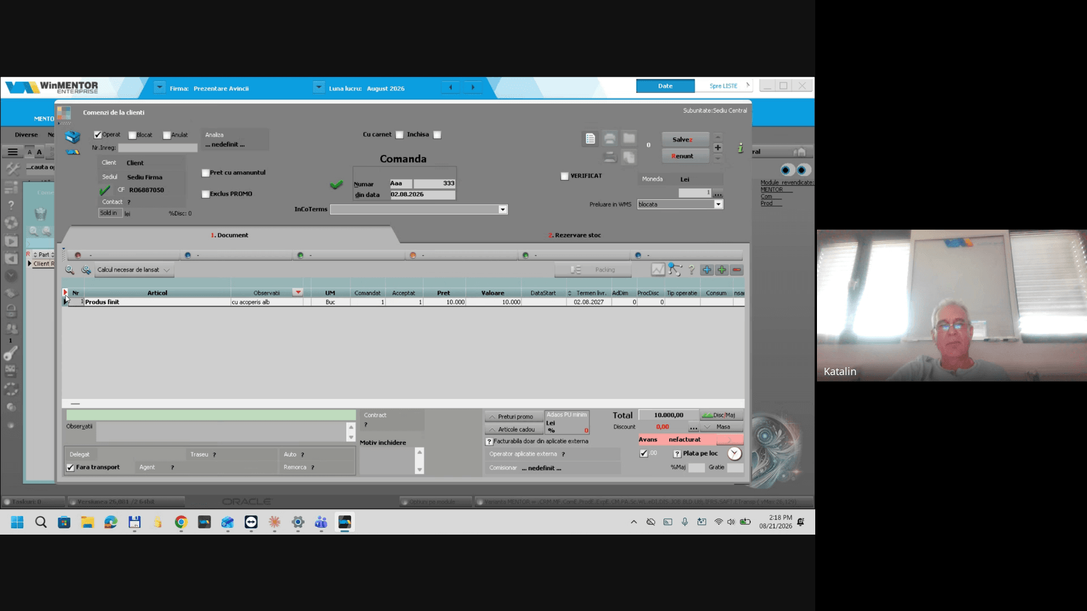Click the Disc/Maj button
This screenshot has height=611, width=1087.
(722, 415)
